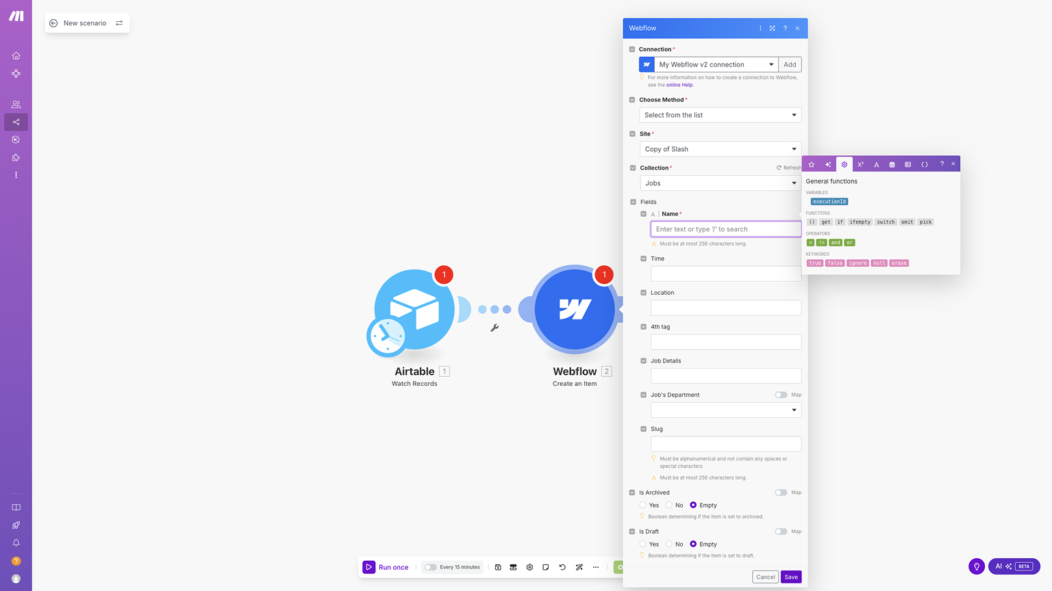Click the scenario inputs icon in bottom toolbar

point(513,567)
